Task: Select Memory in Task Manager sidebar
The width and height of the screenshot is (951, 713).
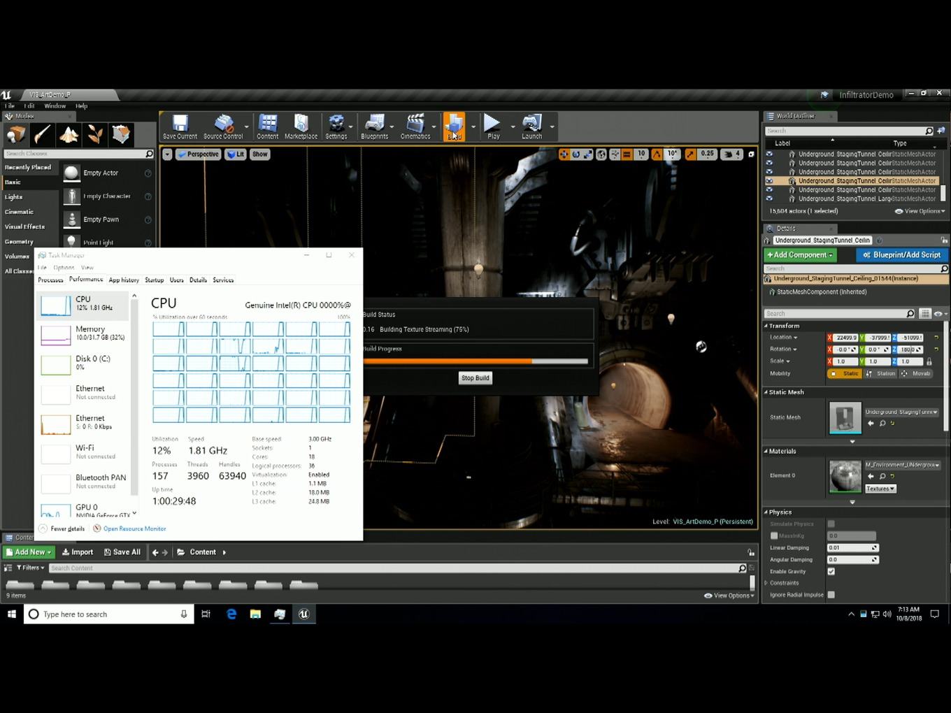Action: point(83,334)
